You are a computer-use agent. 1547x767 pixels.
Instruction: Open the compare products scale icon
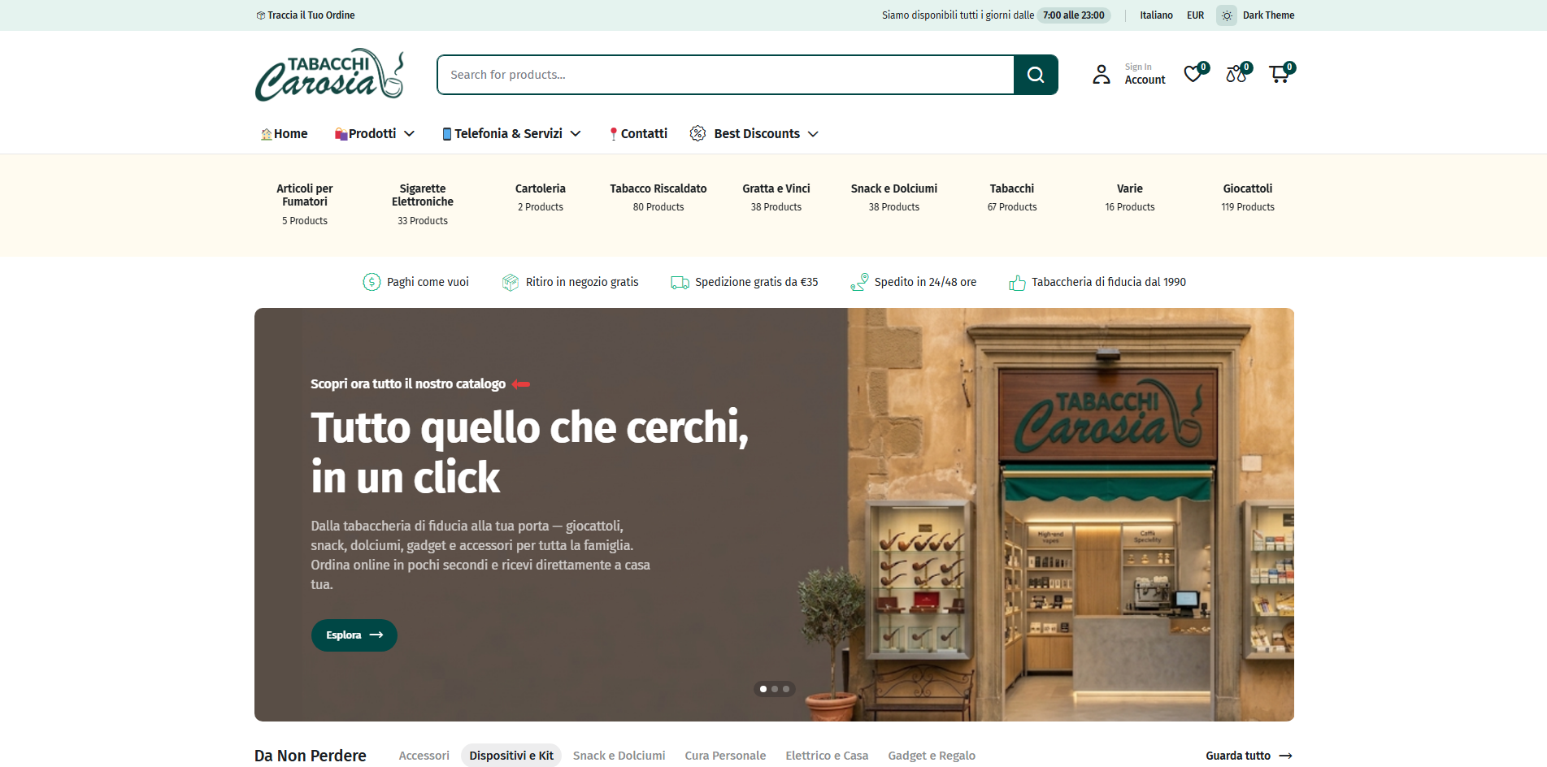[x=1236, y=74]
